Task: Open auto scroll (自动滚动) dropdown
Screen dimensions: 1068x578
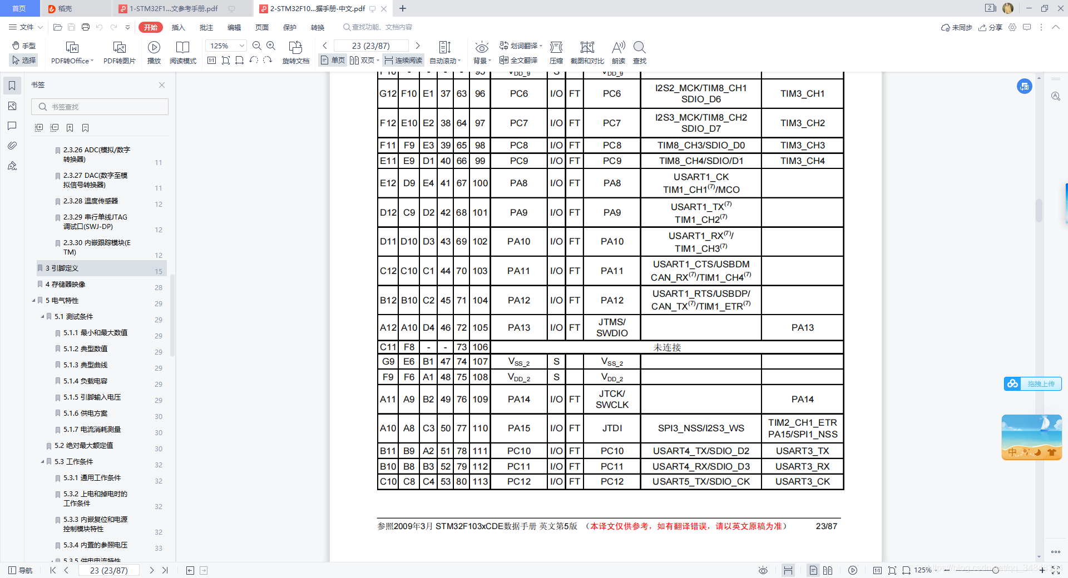Action: [x=445, y=53]
